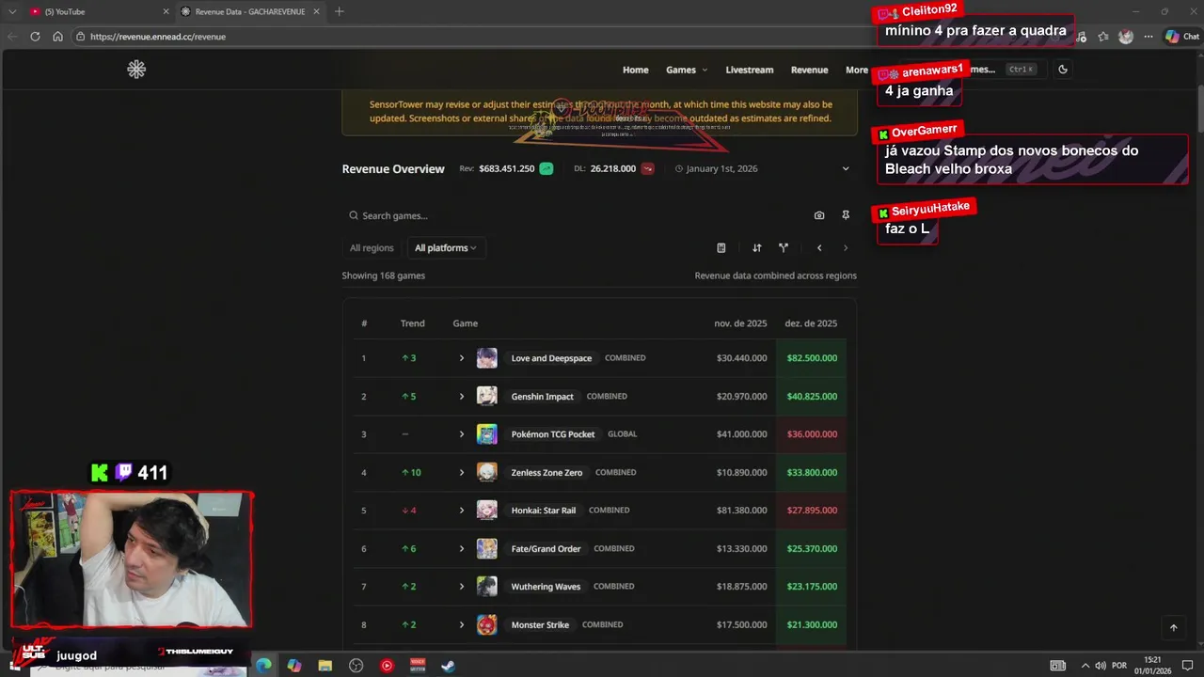Sort by the dez. de 2025 column
The image size is (1204, 677).
[811, 323]
